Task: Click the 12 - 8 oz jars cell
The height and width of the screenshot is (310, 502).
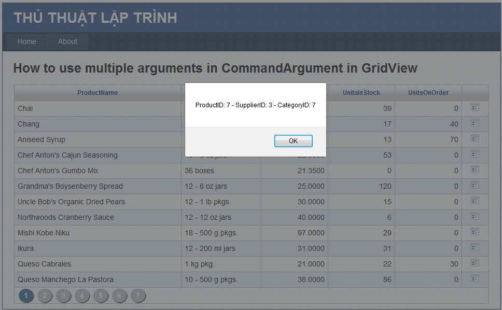Action: pyautogui.click(x=221, y=186)
